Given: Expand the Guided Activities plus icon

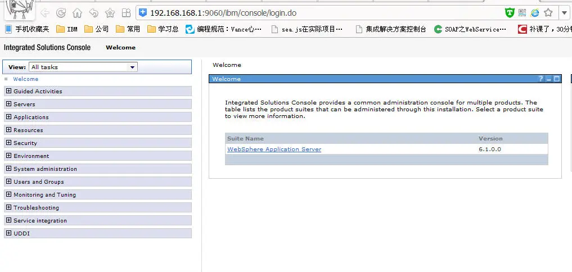Looking at the screenshot, I should point(9,91).
